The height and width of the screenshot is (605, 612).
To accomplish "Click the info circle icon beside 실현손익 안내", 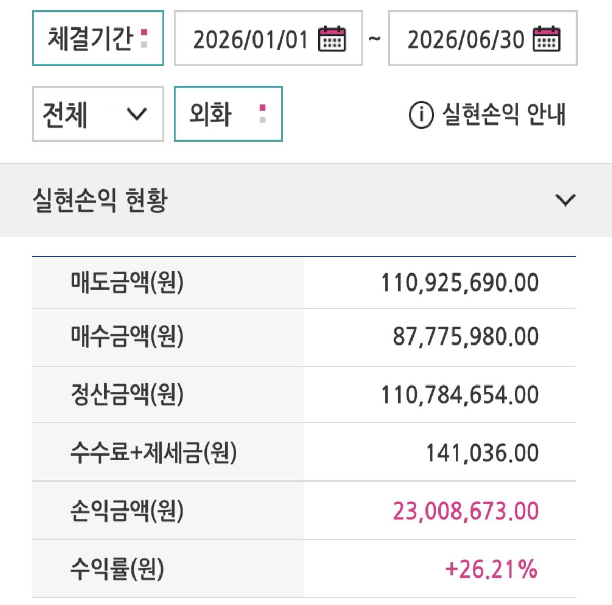I will pos(421,115).
